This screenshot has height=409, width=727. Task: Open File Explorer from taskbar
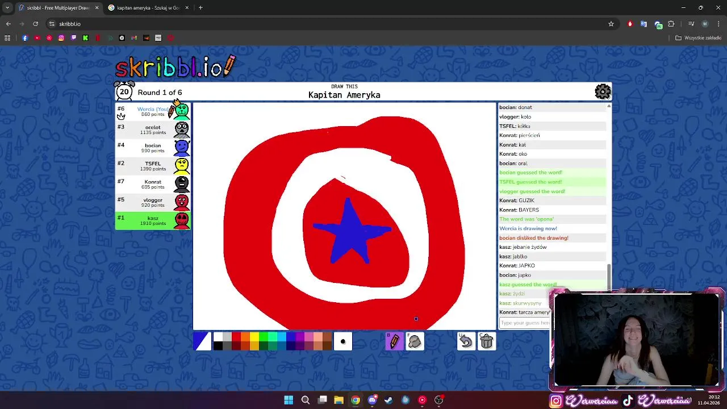pyautogui.click(x=339, y=400)
